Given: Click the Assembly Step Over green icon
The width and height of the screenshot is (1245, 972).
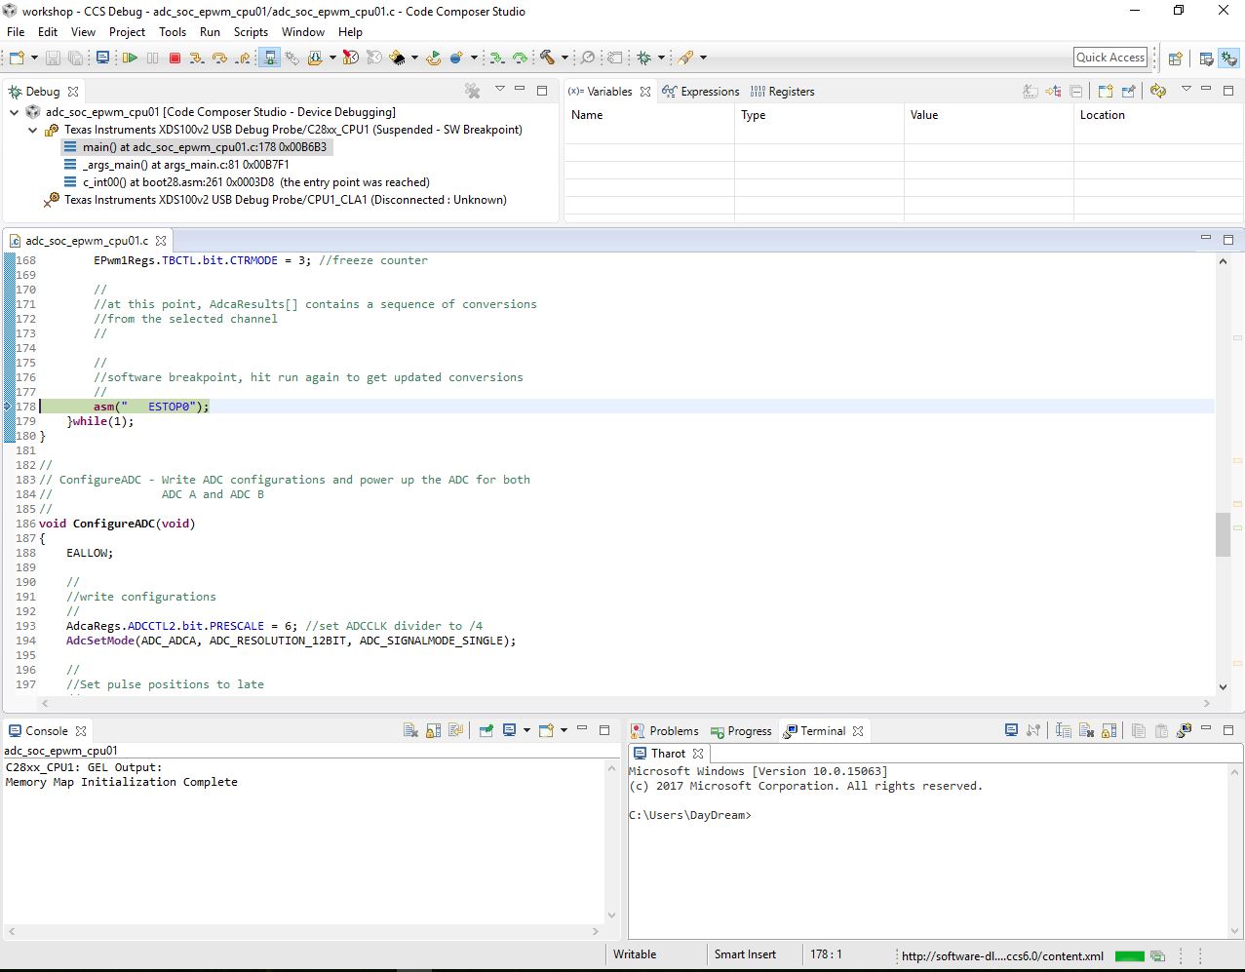Looking at the screenshot, I should [x=520, y=58].
